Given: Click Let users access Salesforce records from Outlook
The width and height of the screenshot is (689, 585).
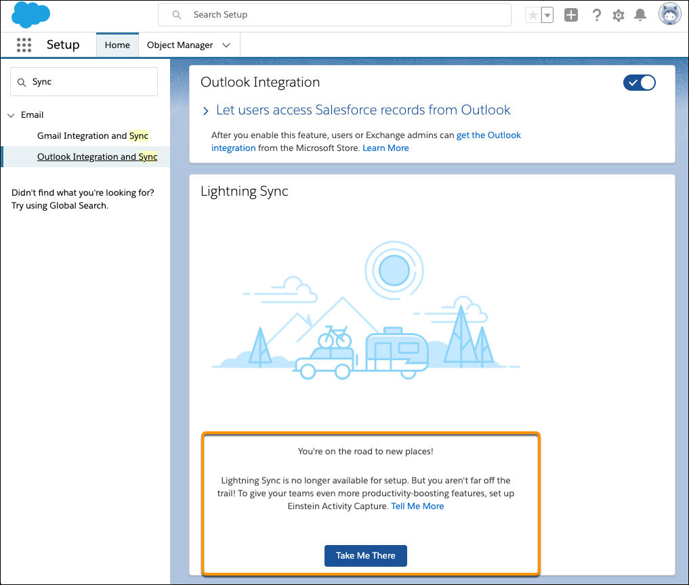Looking at the screenshot, I should [363, 110].
